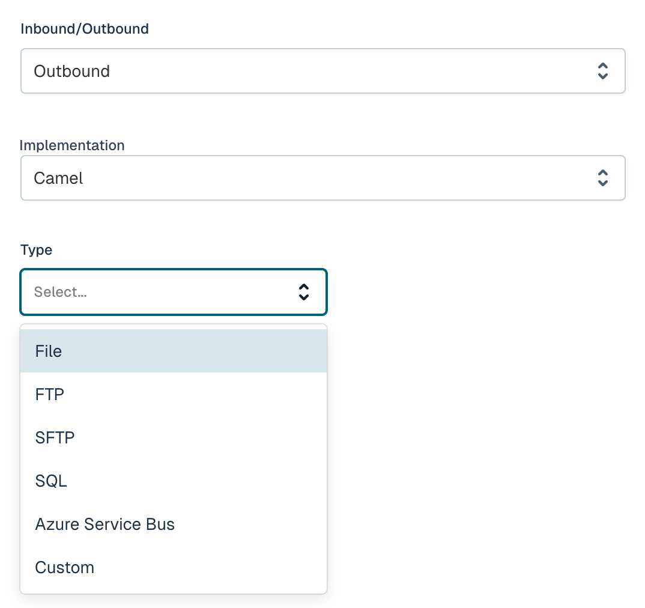Choose SFTP from the Type list
This screenshot has height=608, width=645.
pyautogui.click(x=174, y=437)
